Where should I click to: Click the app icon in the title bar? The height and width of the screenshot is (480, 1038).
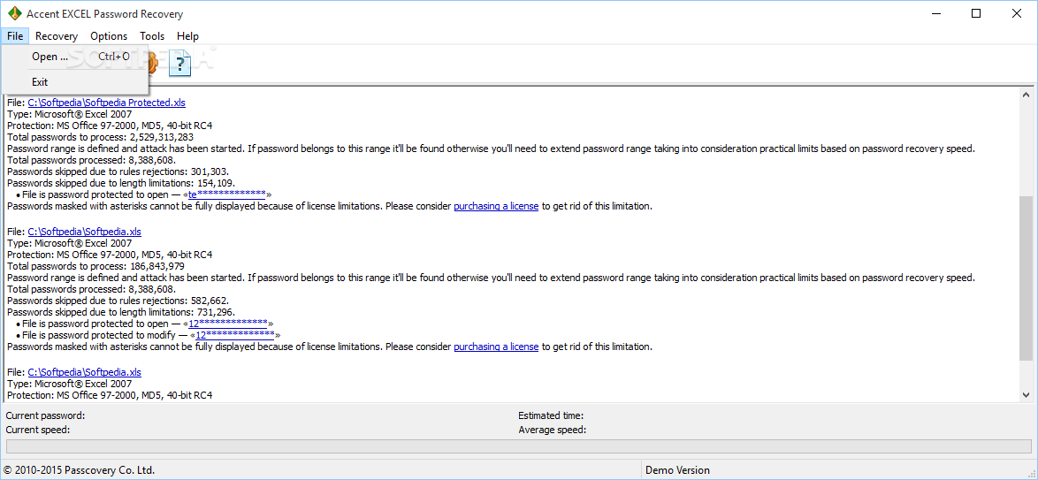(14, 13)
